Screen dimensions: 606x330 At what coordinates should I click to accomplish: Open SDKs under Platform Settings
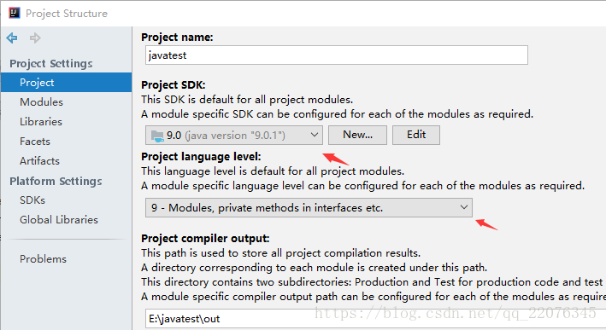pyautogui.click(x=32, y=200)
